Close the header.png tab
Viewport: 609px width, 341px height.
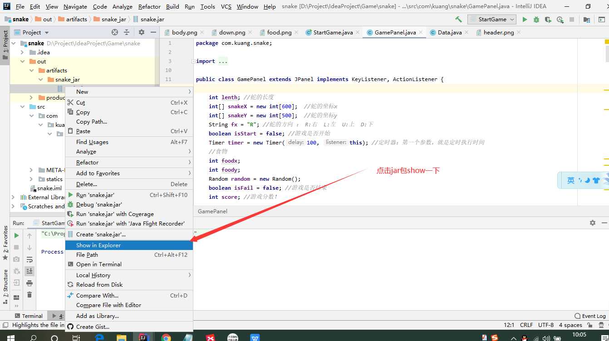[x=519, y=32]
